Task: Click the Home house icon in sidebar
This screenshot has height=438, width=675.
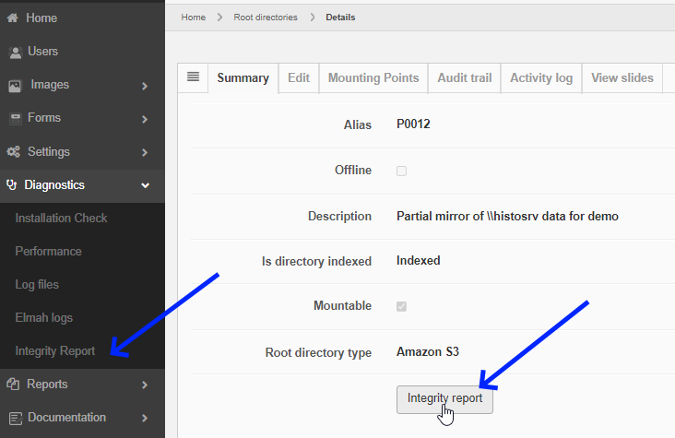Action: click(13, 18)
